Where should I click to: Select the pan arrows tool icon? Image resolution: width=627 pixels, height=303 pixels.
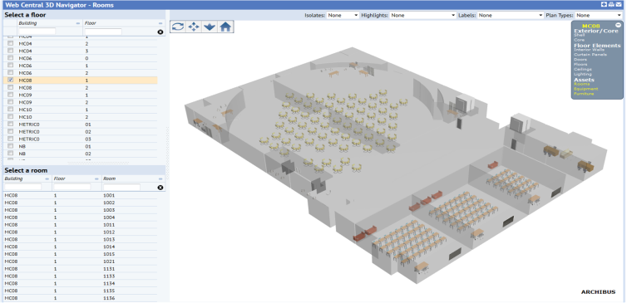pyautogui.click(x=194, y=27)
